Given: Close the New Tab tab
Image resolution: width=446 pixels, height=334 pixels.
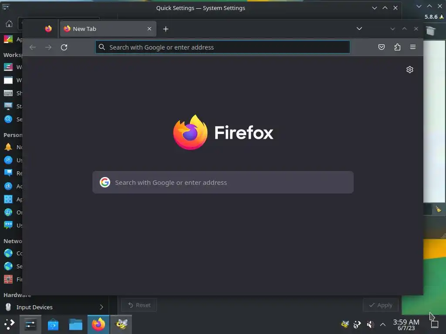Looking at the screenshot, I should coord(149,29).
